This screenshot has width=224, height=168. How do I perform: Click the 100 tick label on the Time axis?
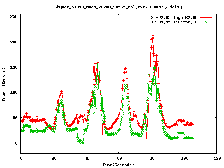pyautogui.click(x=185, y=158)
